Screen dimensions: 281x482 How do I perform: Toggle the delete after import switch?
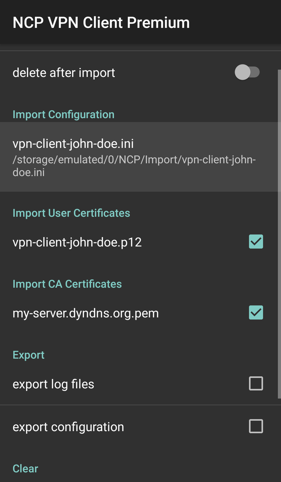click(247, 72)
